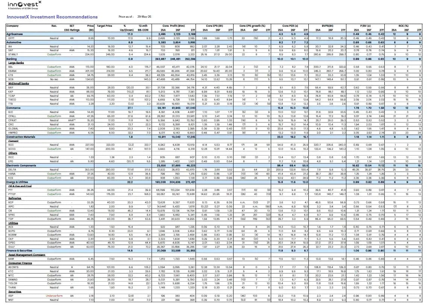Click the BAM company ticker

pos(11,259)
